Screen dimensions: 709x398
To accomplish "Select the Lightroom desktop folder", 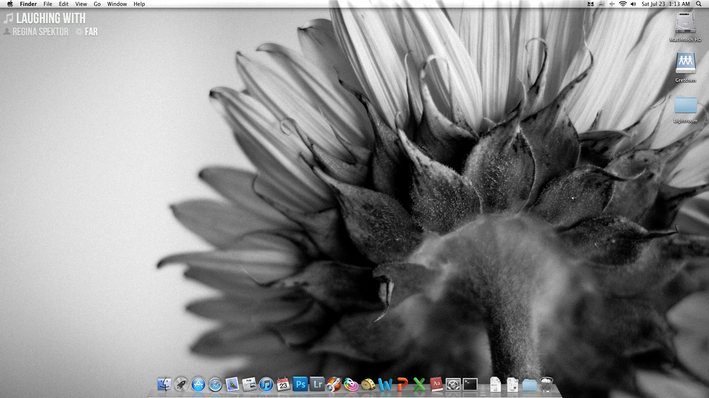I will (685, 105).
